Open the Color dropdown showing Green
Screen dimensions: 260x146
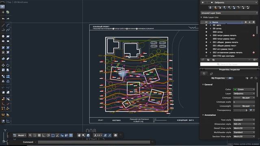point(244,89)
